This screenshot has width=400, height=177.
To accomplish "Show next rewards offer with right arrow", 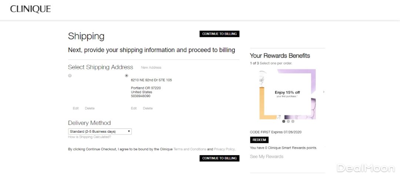I will click(x=324, y=92).
